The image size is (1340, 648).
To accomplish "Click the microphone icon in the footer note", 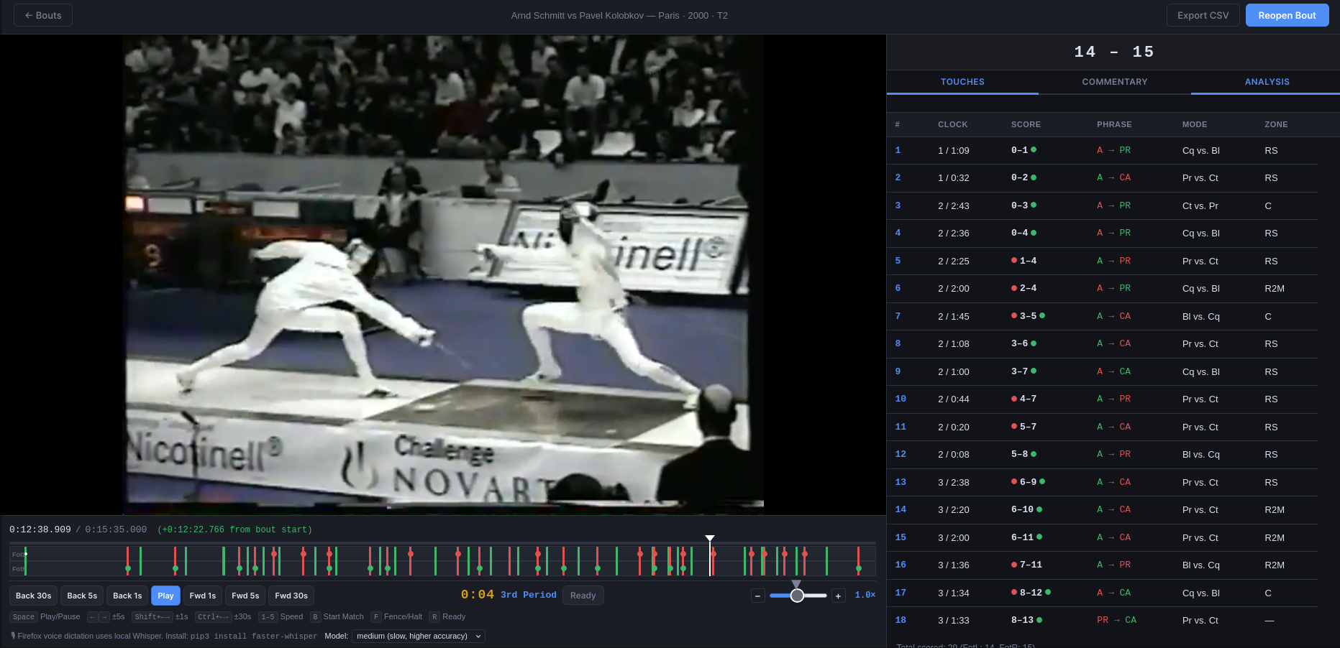I will pyautogui.click(x=12, y=636).
